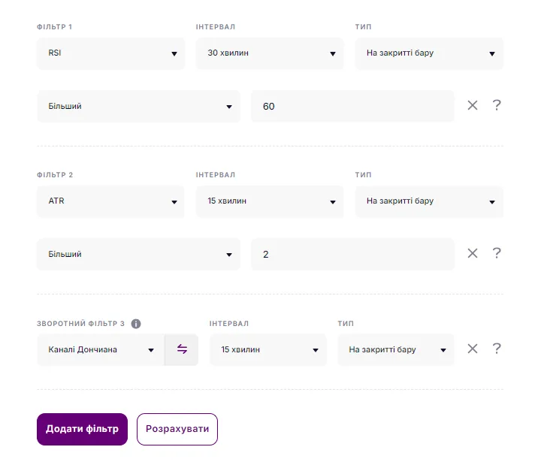Open Filter 1 Більший condition dropdown
This screenshot has height=462, width=538.
138,107
